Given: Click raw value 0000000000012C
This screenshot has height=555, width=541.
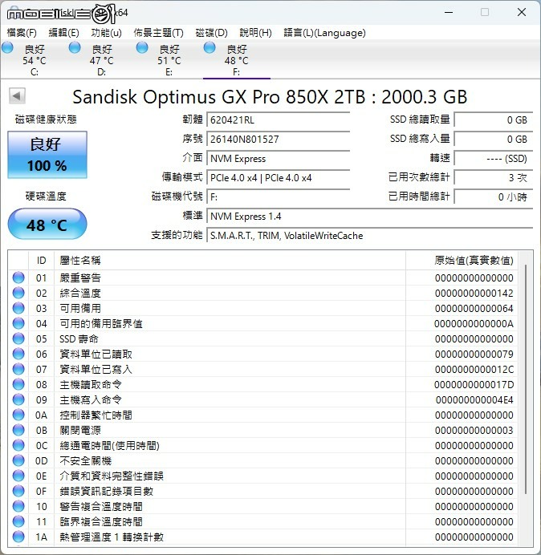Looking at the screenshot, I should click(474, 369).
